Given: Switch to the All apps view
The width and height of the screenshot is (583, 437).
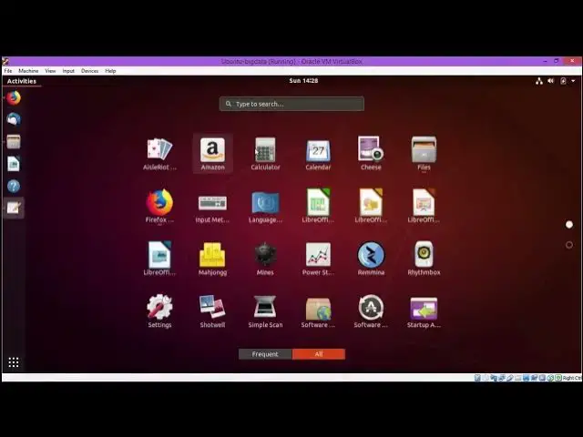Looking at the screenshot, I should [319, 354].
